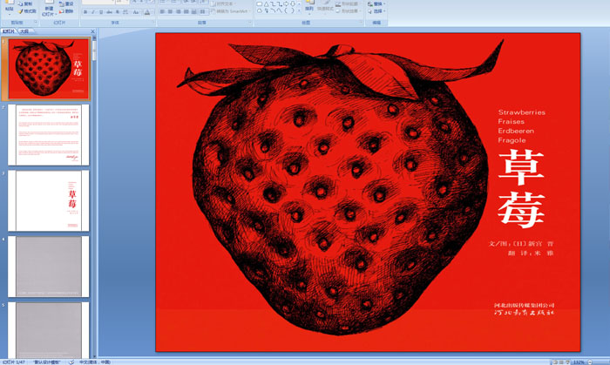Click the font color button
Screen dimensions: 610x365
[147, 12]
